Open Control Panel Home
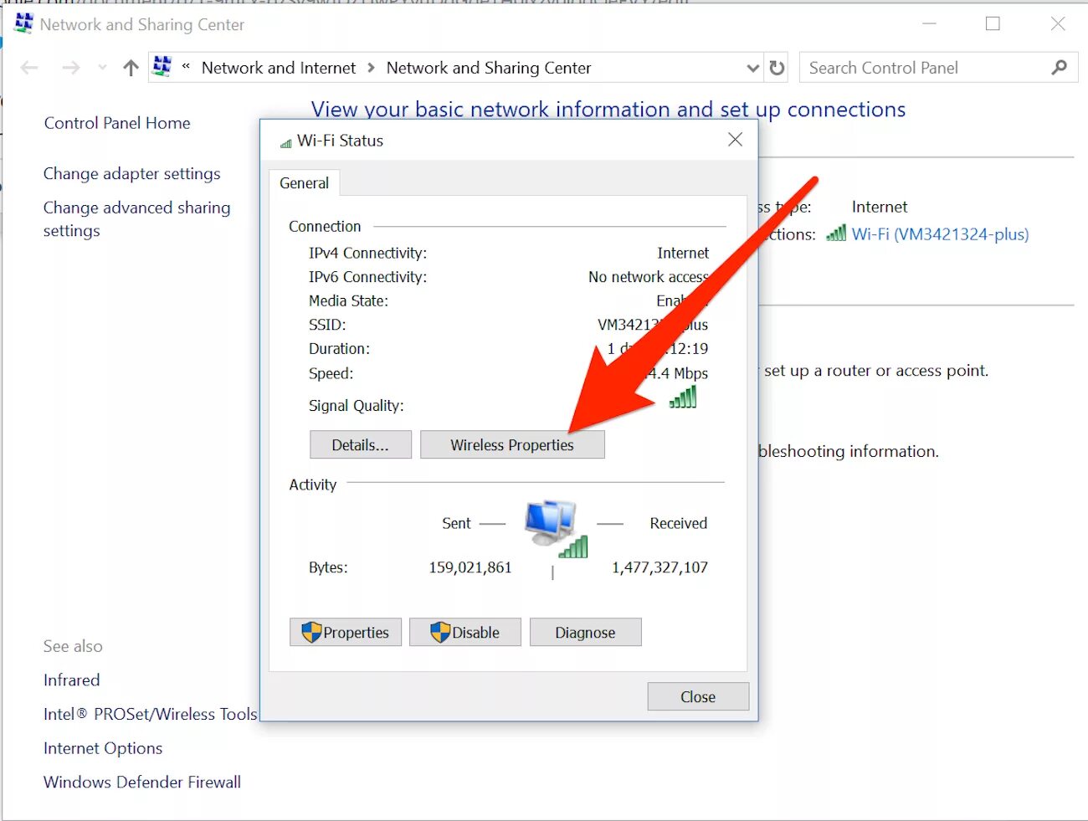1088x821 pixels. pos(117,123)
